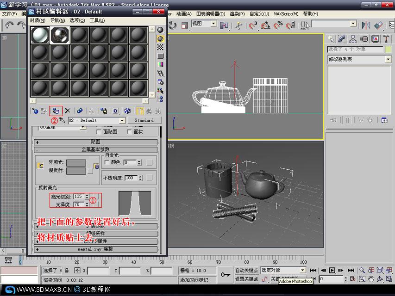
Task: Click the Zoom viewport navigation icon
Action: (362, 270)
